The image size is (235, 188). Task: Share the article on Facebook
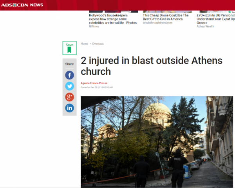click(x=69, y=75)
